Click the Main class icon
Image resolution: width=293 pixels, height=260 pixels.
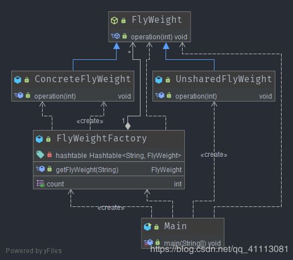(x=147, y=226)
